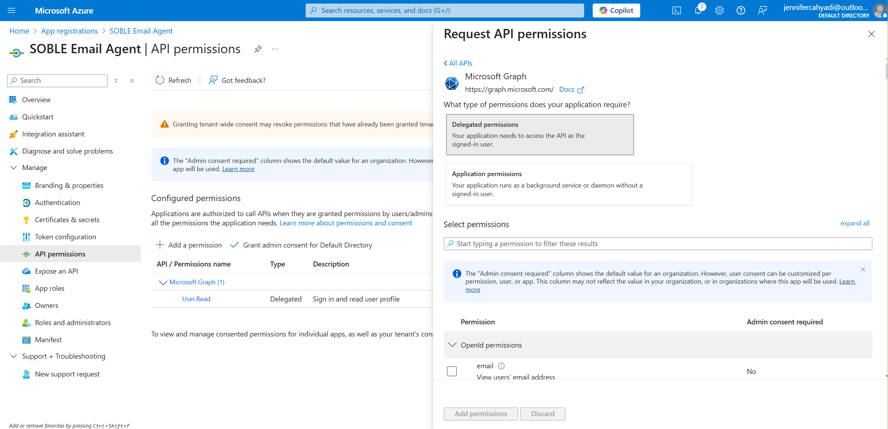888x429 pixels.
Task: Open Learn more about permissions and consent
Action: tap(346, 223)
